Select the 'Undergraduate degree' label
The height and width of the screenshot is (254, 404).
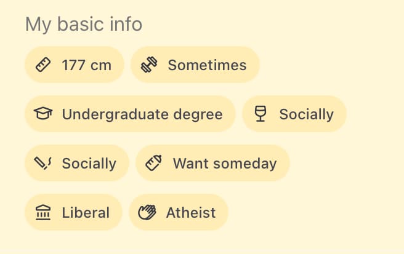[142, 114]
